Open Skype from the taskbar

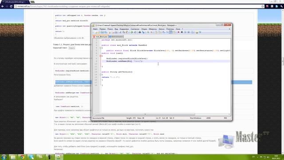[x=32, y=157]
